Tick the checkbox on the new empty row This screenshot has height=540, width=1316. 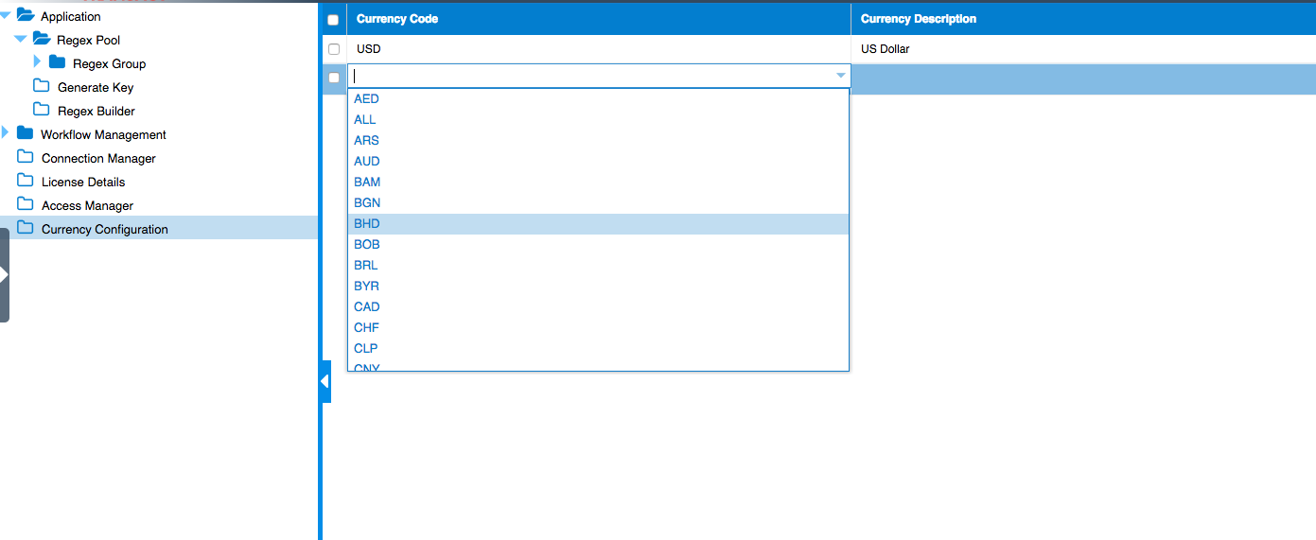(x=333, y=78)
